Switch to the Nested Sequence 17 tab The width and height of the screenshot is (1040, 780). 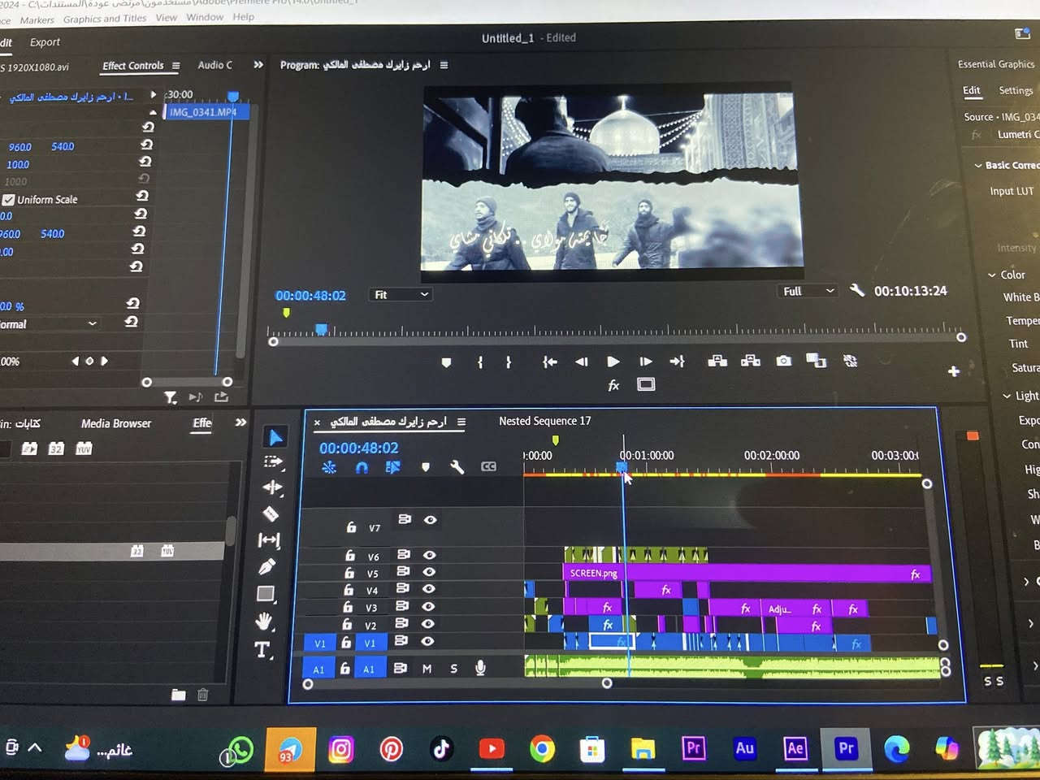click(x=545, y=421)
